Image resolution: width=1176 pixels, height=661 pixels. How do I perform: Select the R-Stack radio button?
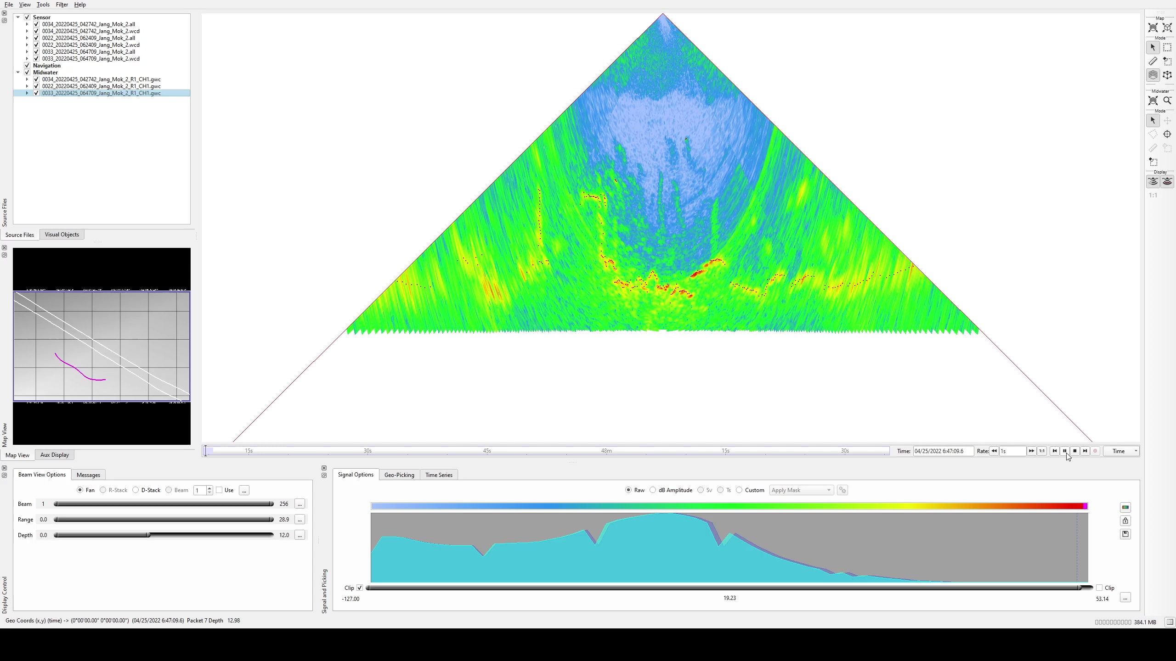point(103,490)
